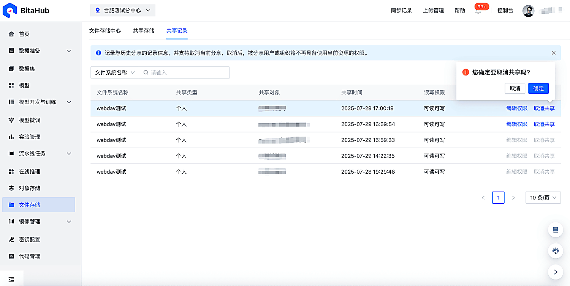Viewport: 570px width, 286px height.
Task: Click the BitaHub logo icon
Action: tap(9, 10)
